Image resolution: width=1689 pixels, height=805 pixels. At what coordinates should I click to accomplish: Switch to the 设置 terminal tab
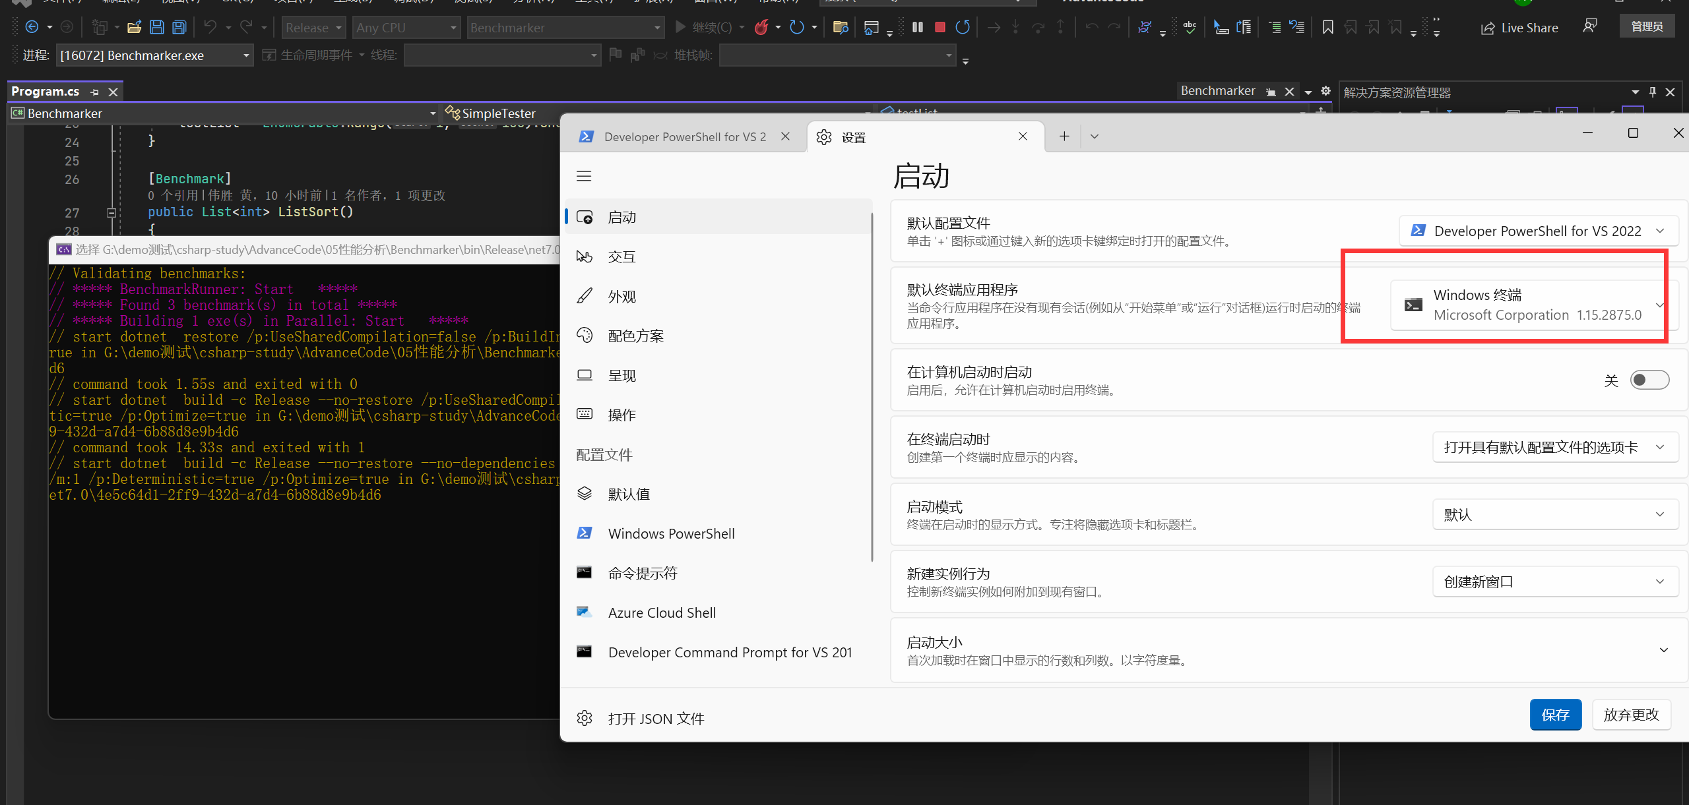tap(852, 136)
